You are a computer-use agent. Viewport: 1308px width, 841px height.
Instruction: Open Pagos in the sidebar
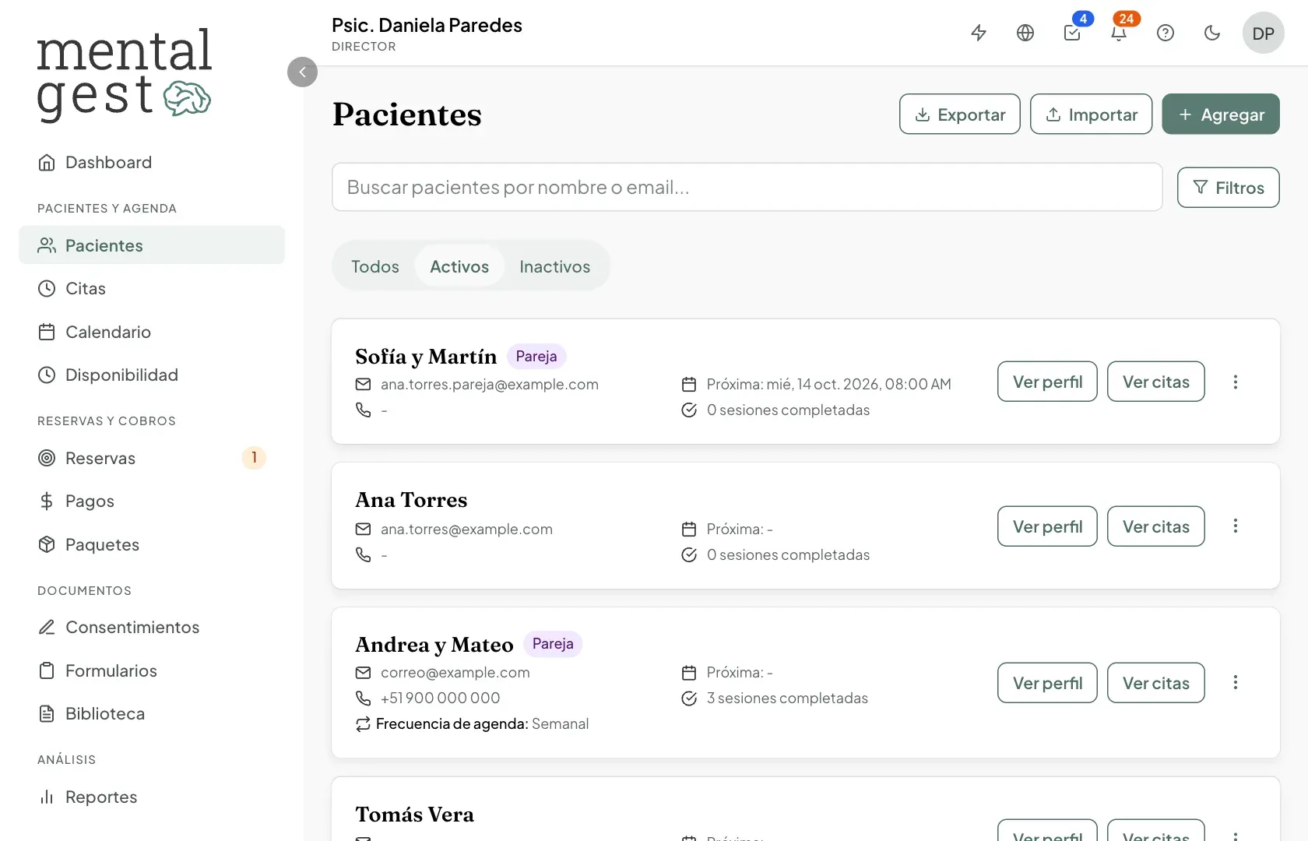pyautogui.click(x=152, y=501)
